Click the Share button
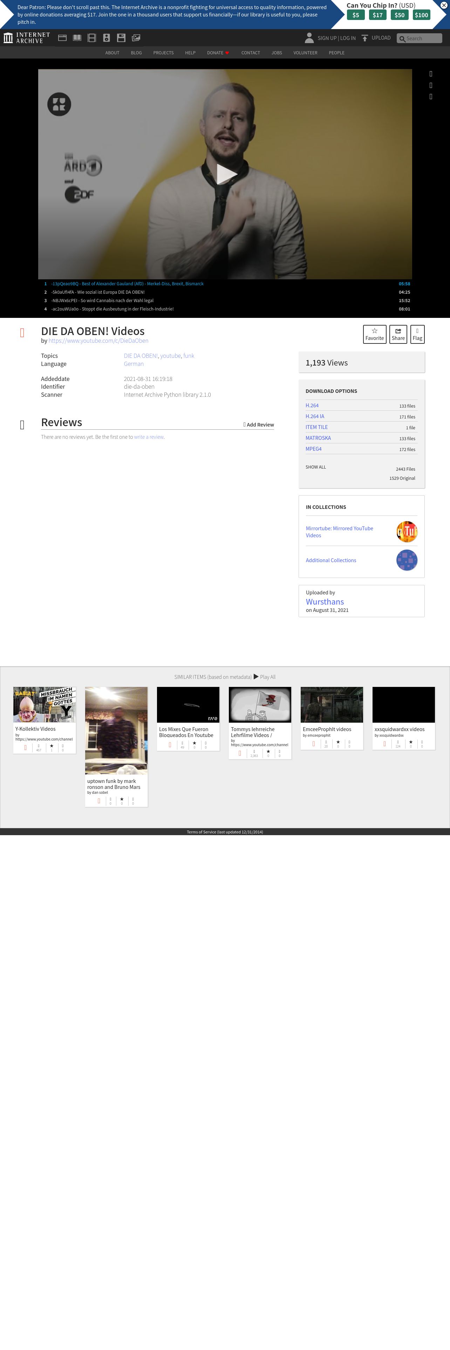The image size is (450, 1350). [x=398, y=334]
